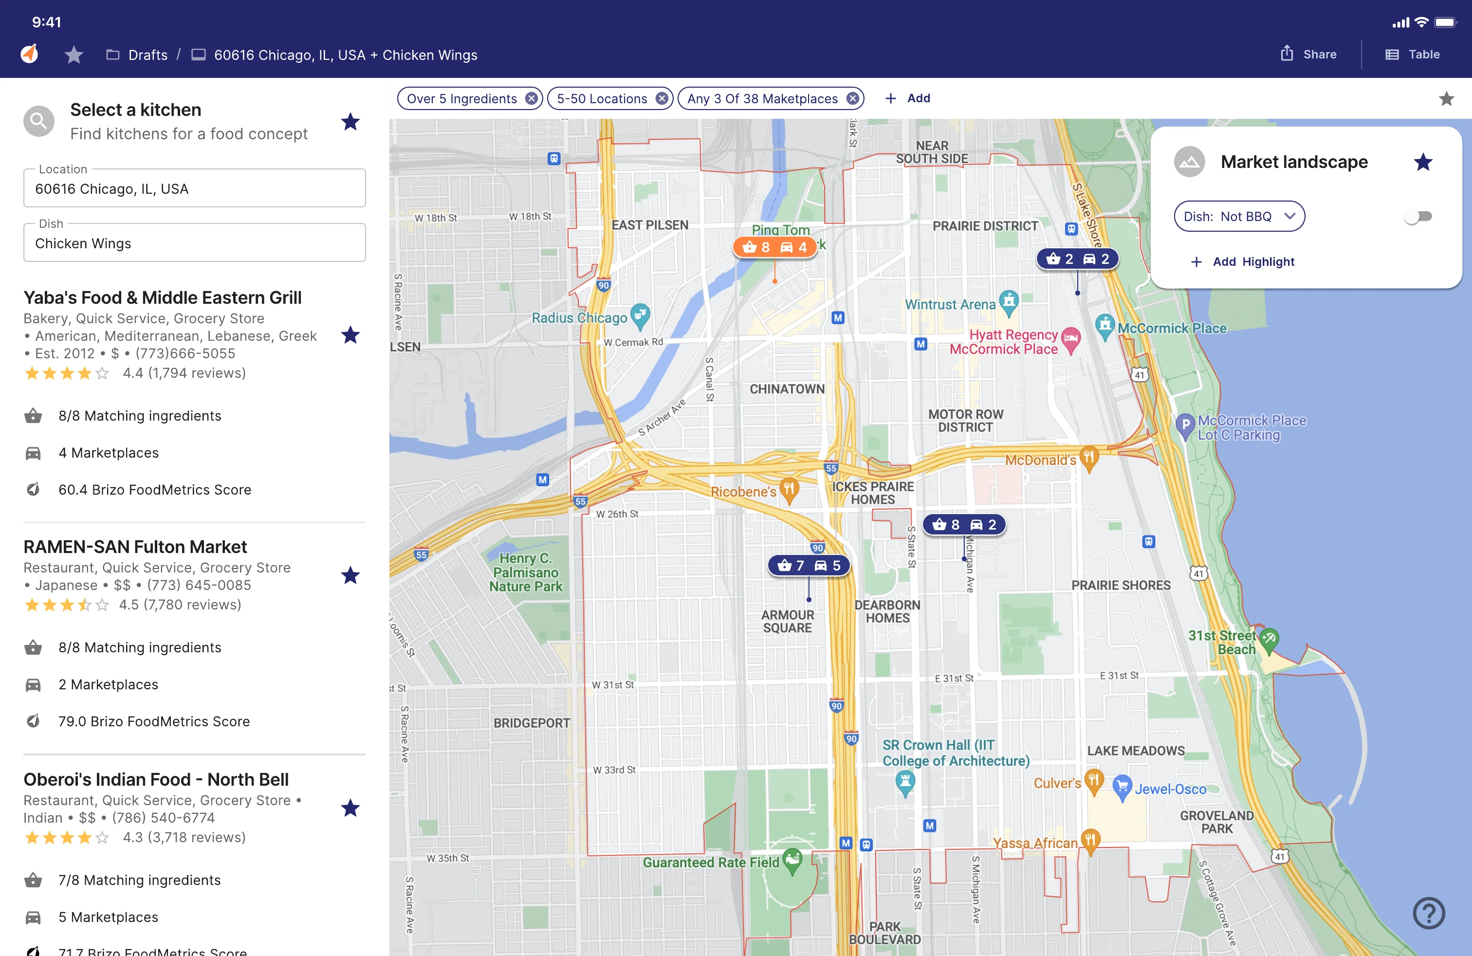The height and width of the screenshot is (956, 1472).
Task: Select the 8/2 map marker near Michigan Ave
Action: pos(964,524)
